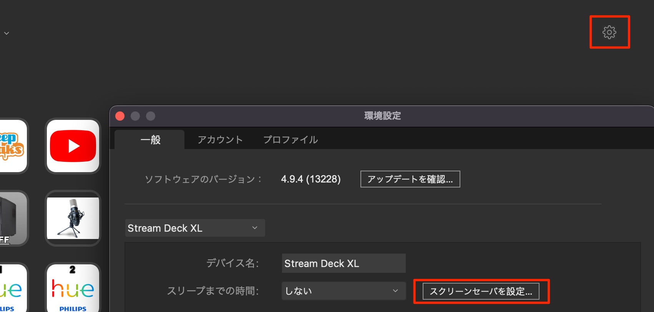Viewport: 654px width, 312px height.
Task: Click the ソフトウェアのバージョン label
Action: (x=203, y=179)
